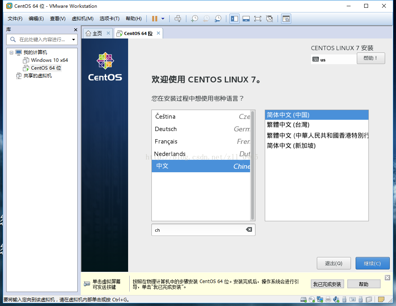Screen dimensions: 396x306
Task: Click the 退出(Q) button
Action: point(333,263)
